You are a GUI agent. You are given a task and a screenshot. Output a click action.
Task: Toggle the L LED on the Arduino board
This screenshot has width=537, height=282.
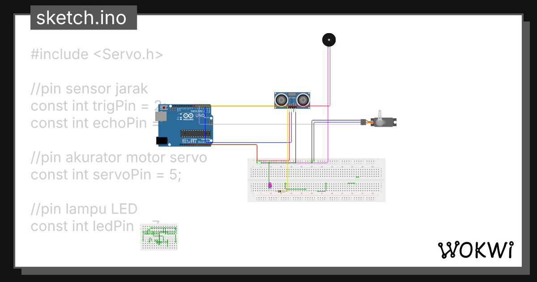coord(180,114)
